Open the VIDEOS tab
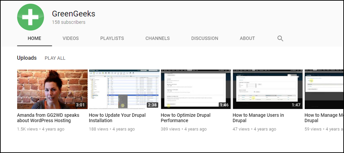344x153 pixels. point(71,38)
